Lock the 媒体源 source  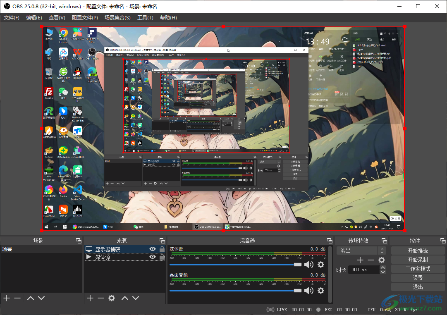(x=162, y=257)
